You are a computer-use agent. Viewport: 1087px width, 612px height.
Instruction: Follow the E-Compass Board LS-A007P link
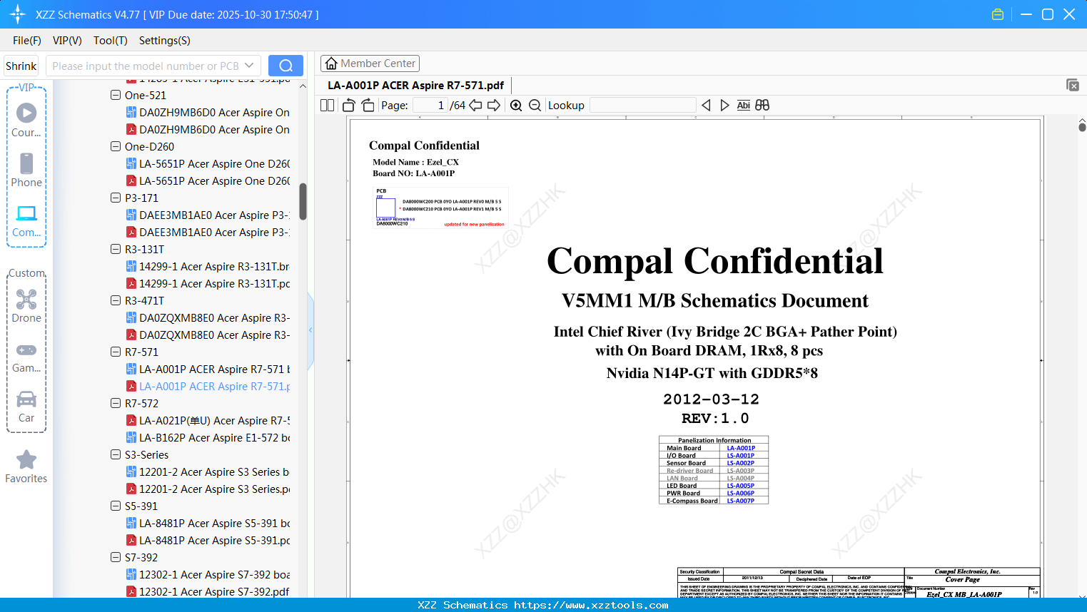point(741,501)
